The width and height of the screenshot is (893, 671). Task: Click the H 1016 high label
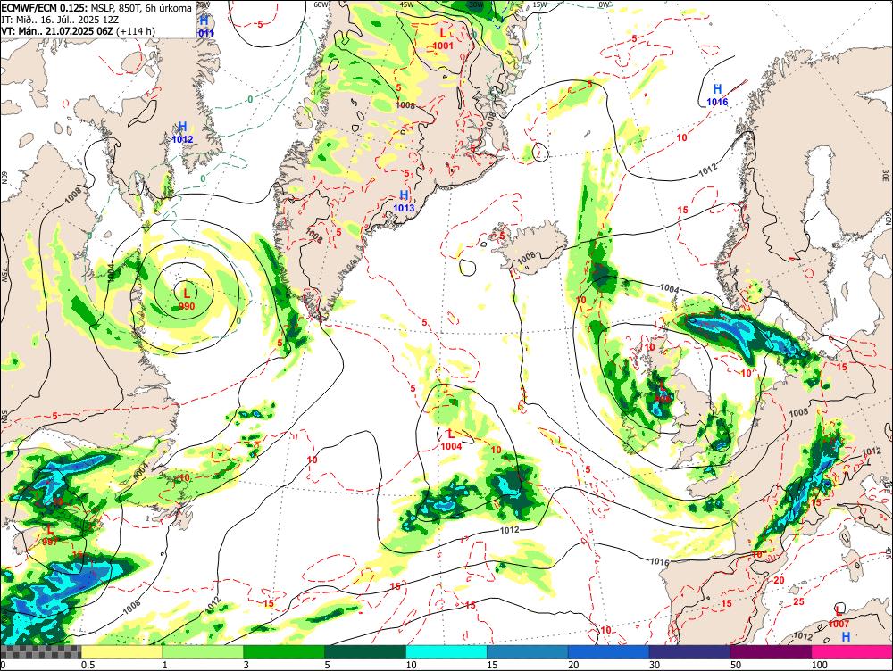(718, 95)
